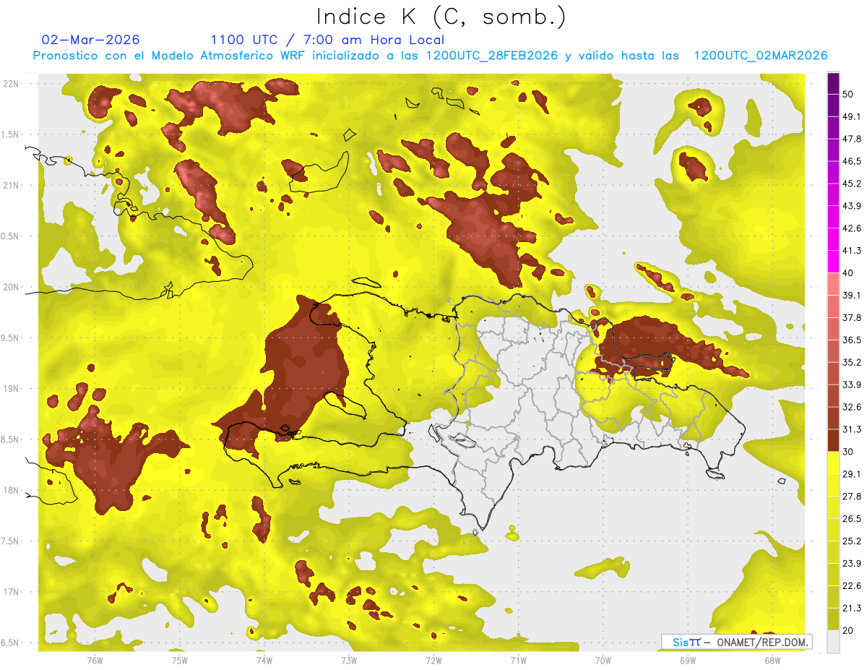Click the legend value '30'
The height and width of the screenshot is (670, 867).
point(849,452)
